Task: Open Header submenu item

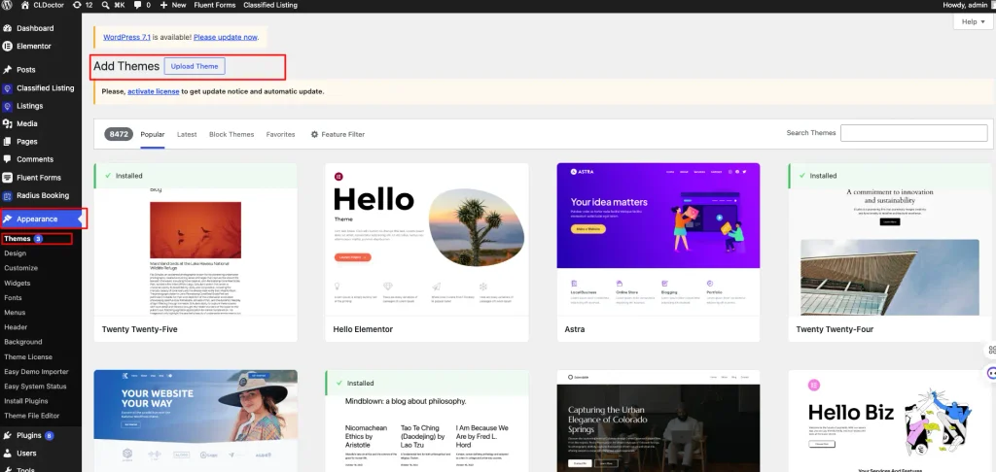Action: (16, 326)
